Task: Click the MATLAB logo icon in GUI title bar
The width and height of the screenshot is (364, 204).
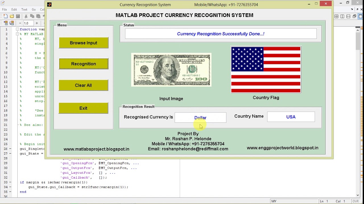Action: (x=49, y=5)
